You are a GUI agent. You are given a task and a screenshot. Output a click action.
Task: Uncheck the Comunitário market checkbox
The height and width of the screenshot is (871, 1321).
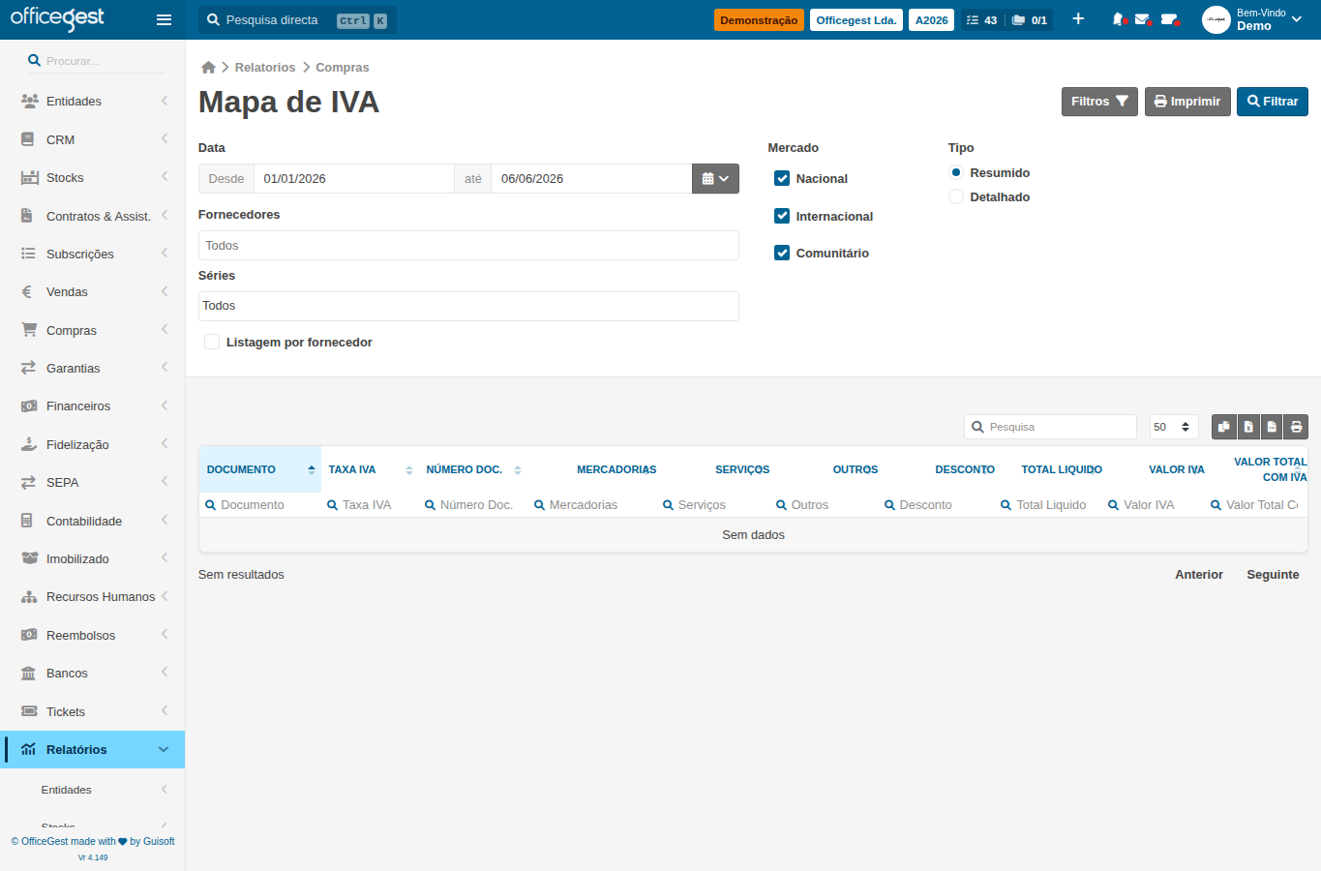tap(782, 253)
